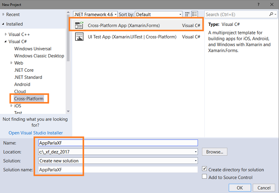Viewport: 279px width, 193px height.
Task: Switch to small icons view
Action: (x=187, y=14)
